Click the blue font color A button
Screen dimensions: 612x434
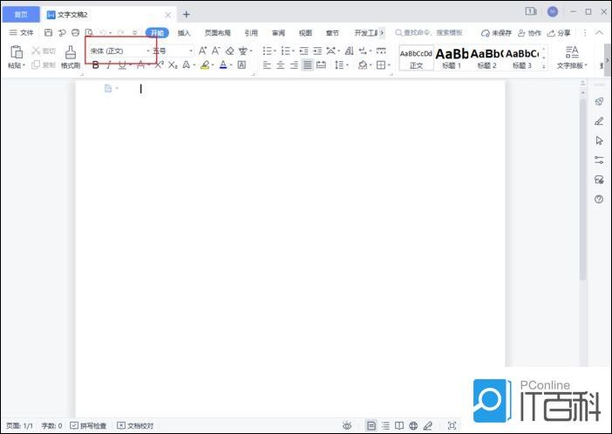point(223,65)
